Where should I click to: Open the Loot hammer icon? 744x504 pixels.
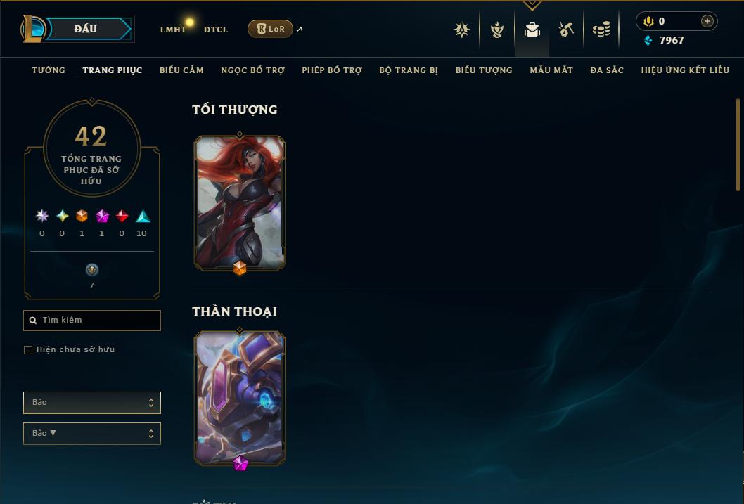coord(565,30)
